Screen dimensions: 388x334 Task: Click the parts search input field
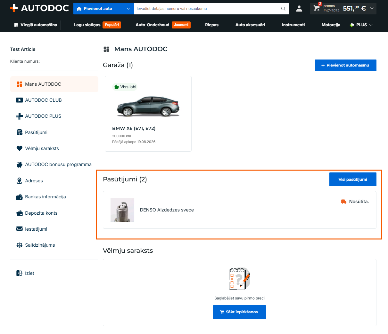[207, 9]
